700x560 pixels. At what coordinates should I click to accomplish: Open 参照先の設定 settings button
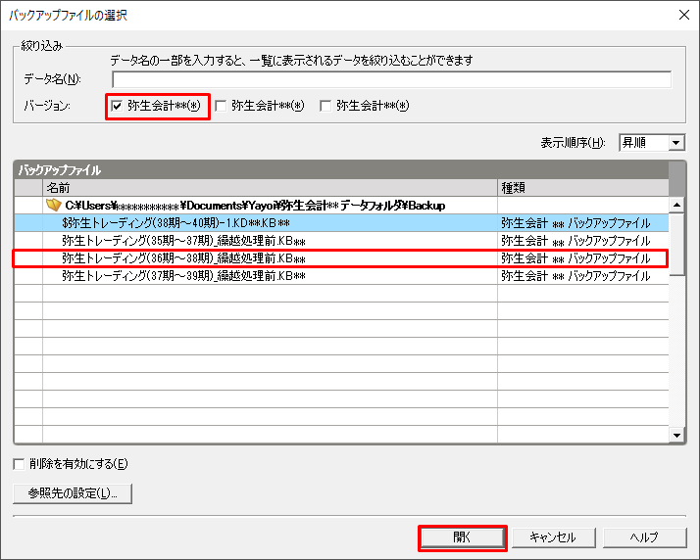pos(73,493)
